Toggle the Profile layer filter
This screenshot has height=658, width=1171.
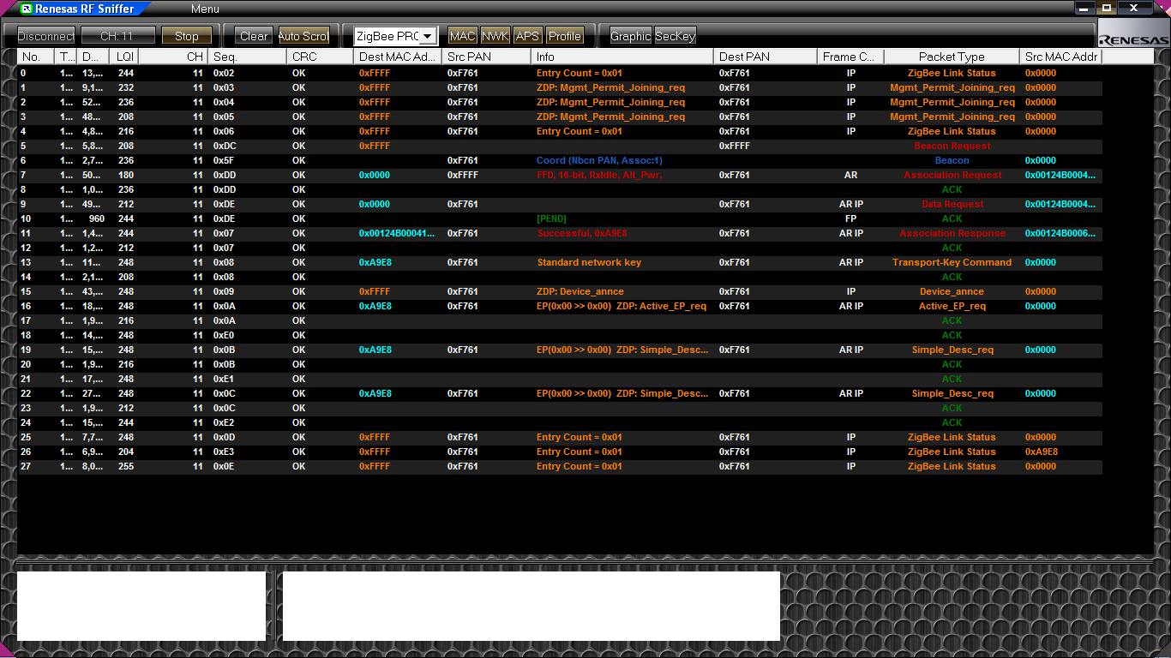pyautogui.click(x=565, y=36)
